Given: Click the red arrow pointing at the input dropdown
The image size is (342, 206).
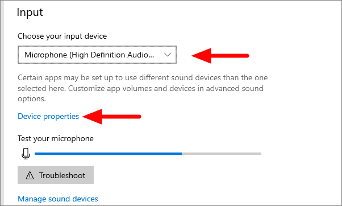Looking at the screenshot, I should (x=220, y=56).
